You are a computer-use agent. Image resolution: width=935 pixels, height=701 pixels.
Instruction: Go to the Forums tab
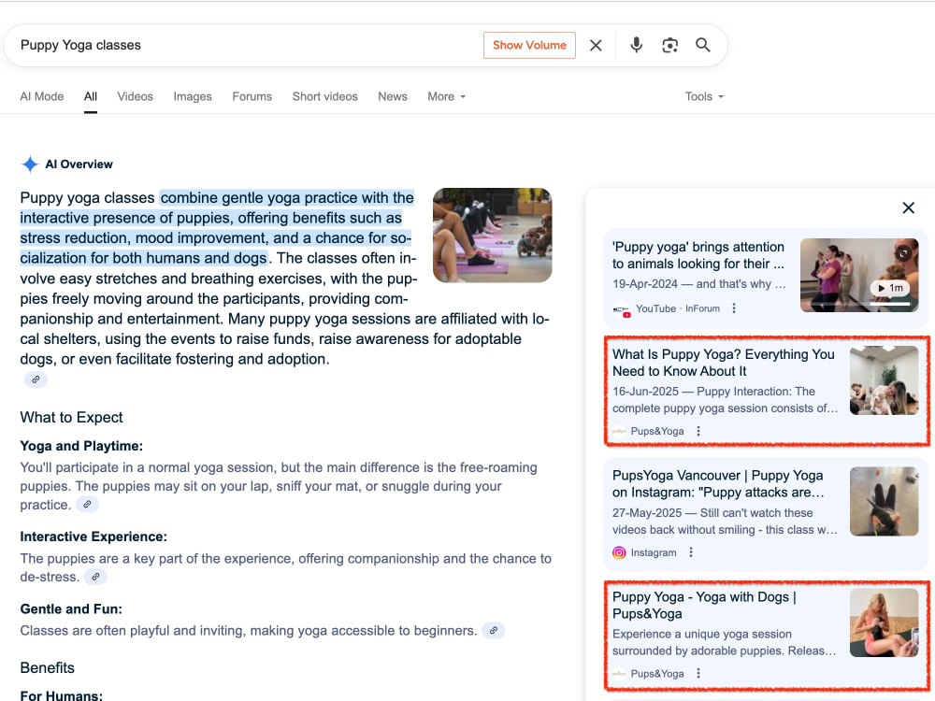[x=252, y=96]
